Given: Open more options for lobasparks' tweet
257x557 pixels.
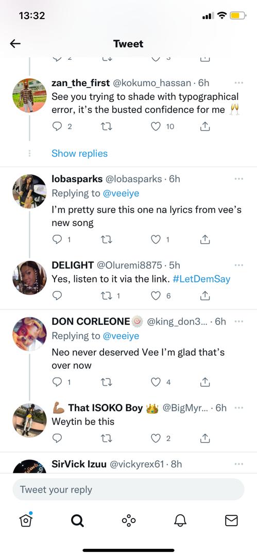Looking at the screenshot, I should point(239,178).
